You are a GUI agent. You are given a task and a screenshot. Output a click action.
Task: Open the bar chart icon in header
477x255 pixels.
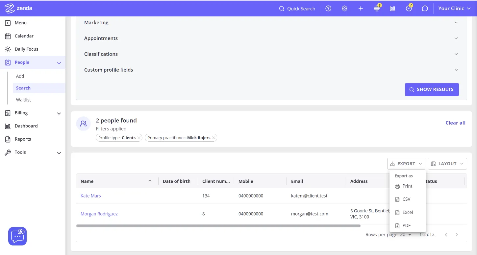click(392, 9)
